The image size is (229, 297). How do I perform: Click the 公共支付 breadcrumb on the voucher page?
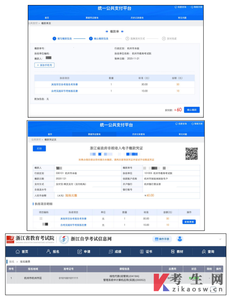click(36, 140)
